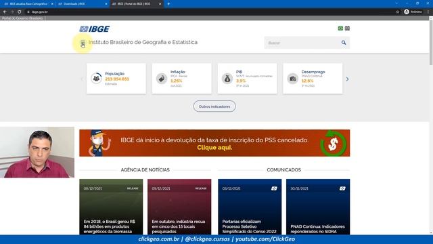Click the IBGE icon on 30/11/2021 comunicado

342,188
